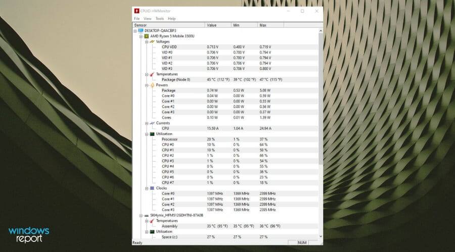Click the 45 °C package temperature value
This screenshot has height=252, width=455.
[218, 80]
